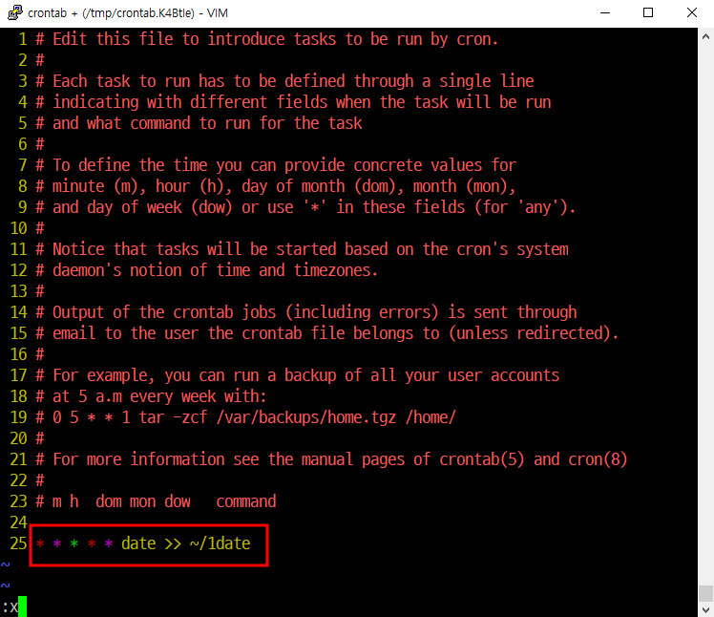Minimize the VIM crontab window
This screenshot has height=617, width=714.
tap(605, 12)
